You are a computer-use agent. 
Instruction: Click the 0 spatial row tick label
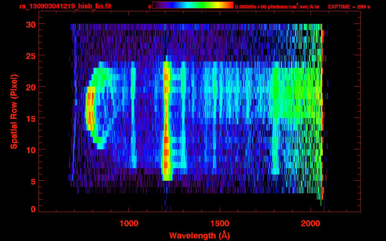pyautogui.click(x=33, y=209)
